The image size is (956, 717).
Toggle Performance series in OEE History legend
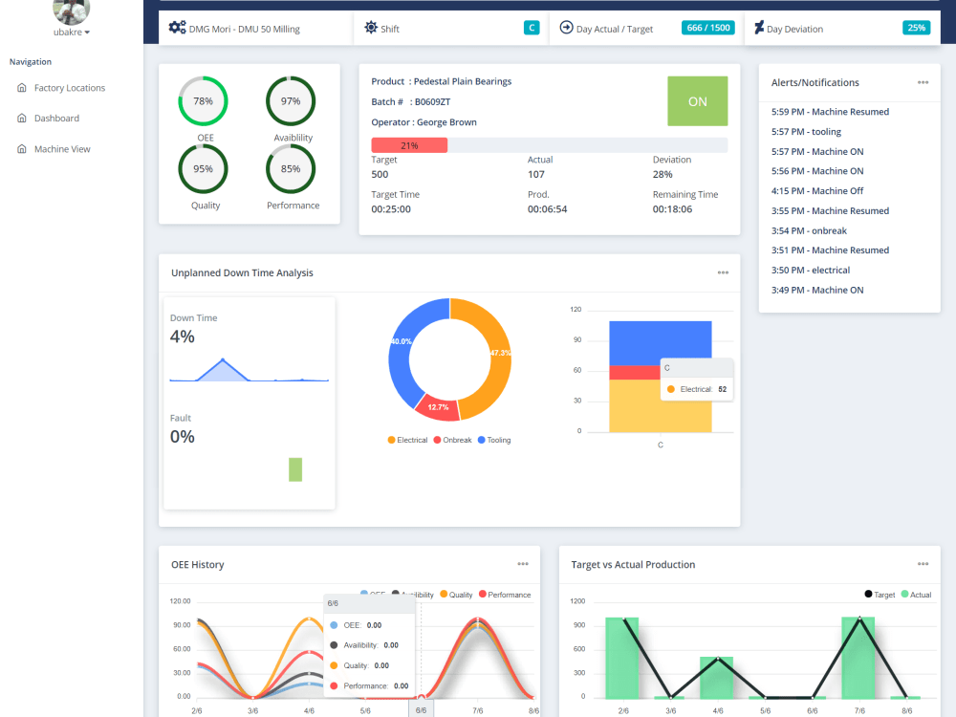505,595
